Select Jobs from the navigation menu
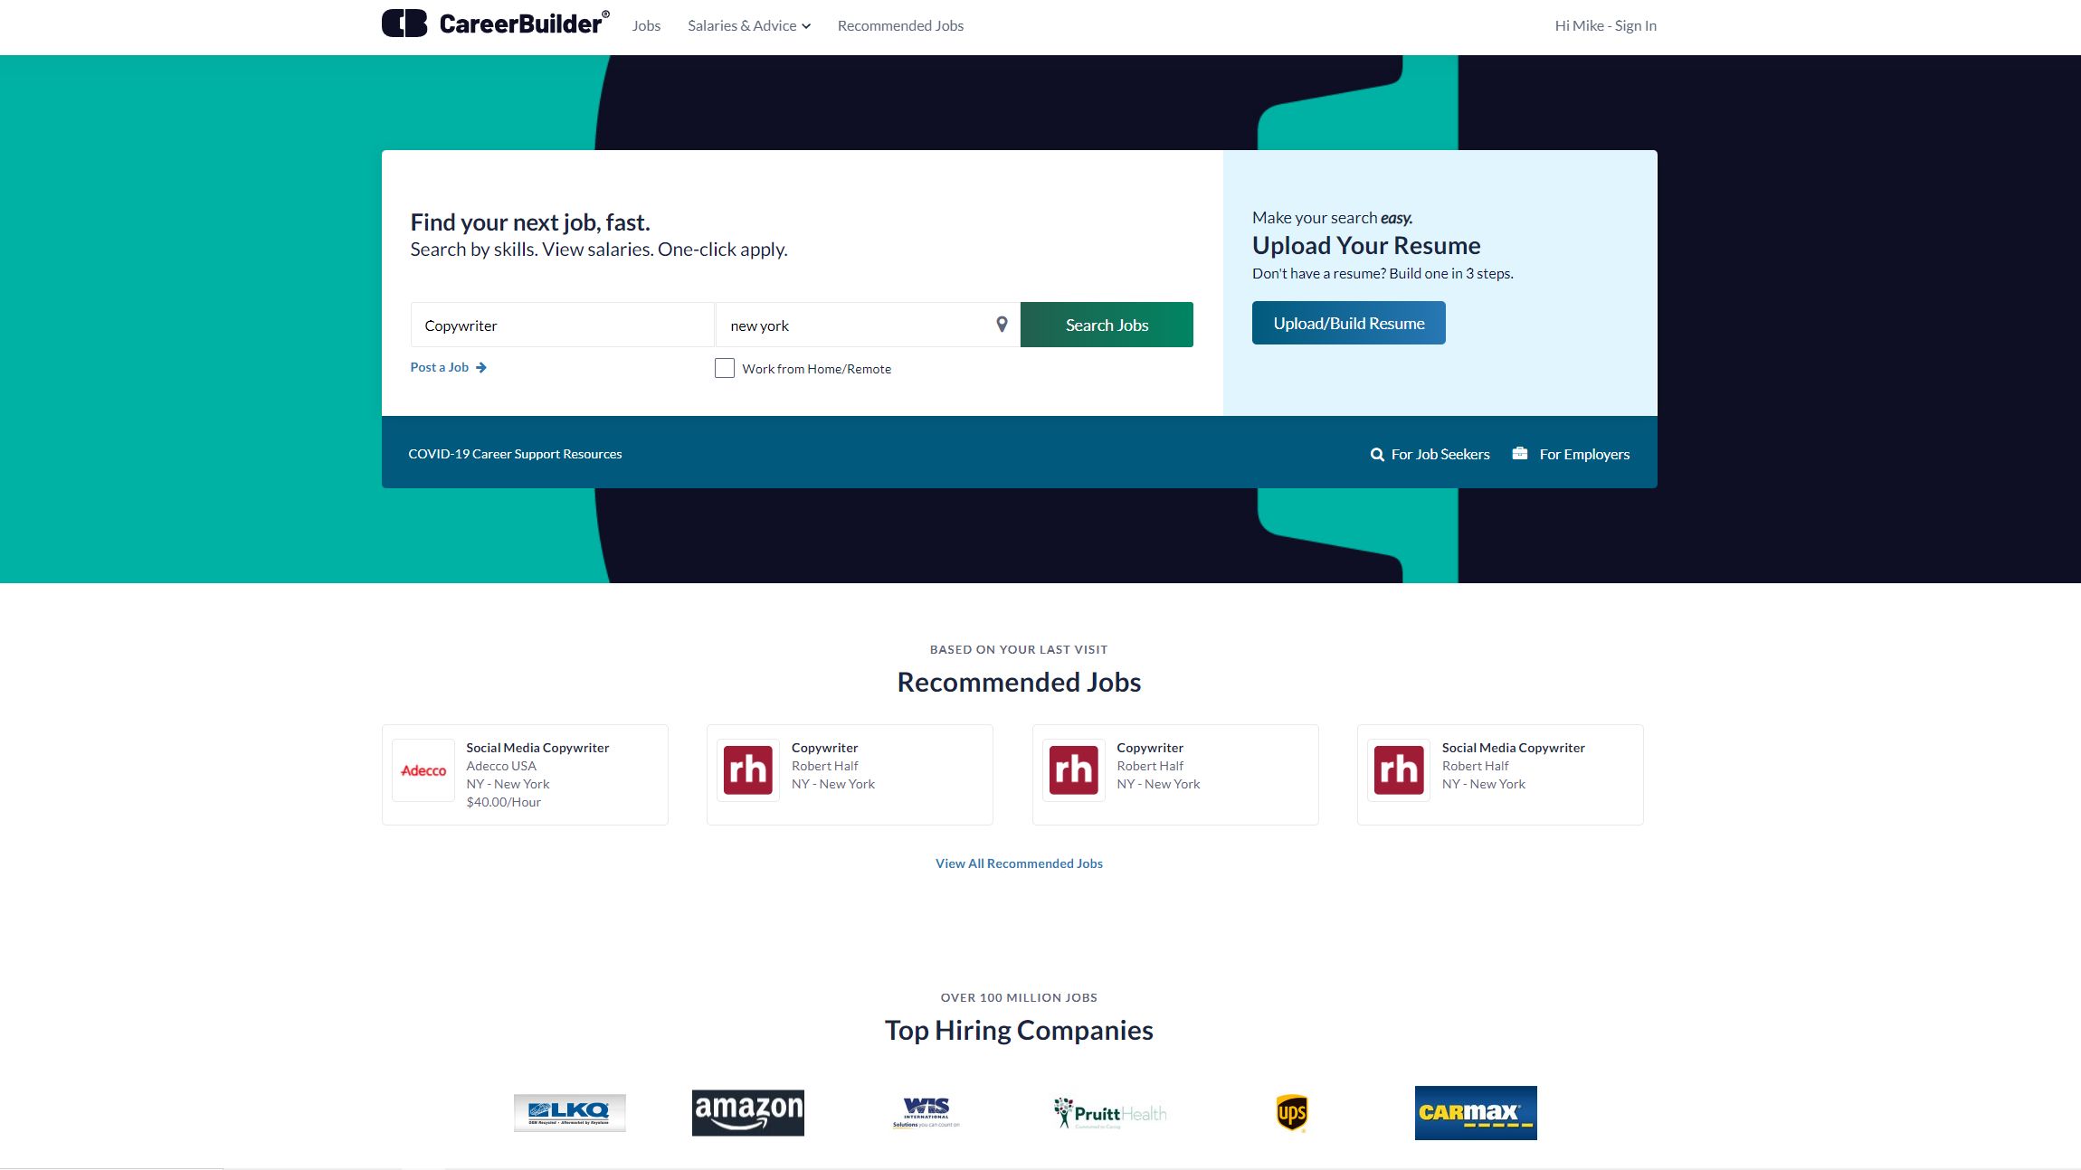This screenshot has width=2081, height=1170. tap(646, 25)
